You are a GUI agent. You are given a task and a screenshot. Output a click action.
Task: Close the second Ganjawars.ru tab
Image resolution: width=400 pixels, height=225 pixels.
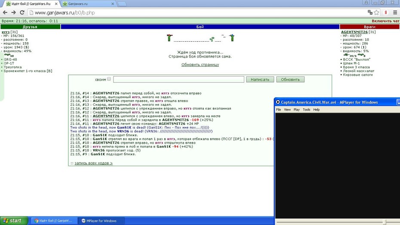(x=113, y=4)
